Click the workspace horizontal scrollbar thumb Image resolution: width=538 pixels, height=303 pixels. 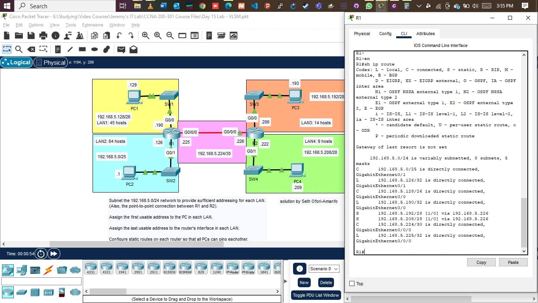136,244
